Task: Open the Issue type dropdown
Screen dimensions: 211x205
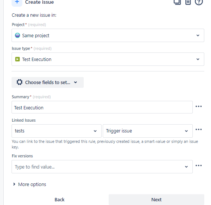Action: [108, 59]
